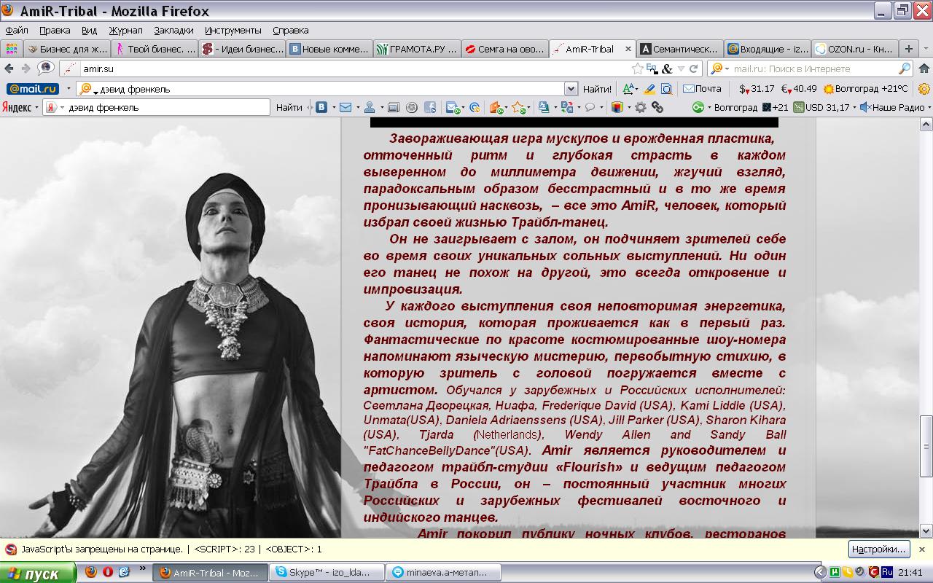Click the page search icon in Mail.ru toolbar
Screen dimensions: 933x583
pyautogui.click(x=666, y=89)
